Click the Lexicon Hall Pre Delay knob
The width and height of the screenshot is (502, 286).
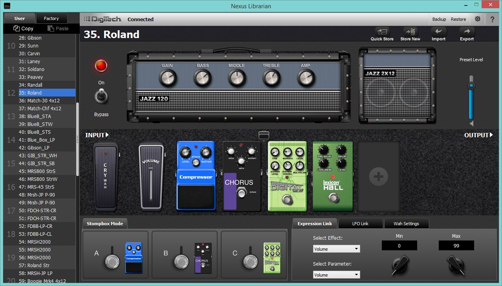(323, 150)
